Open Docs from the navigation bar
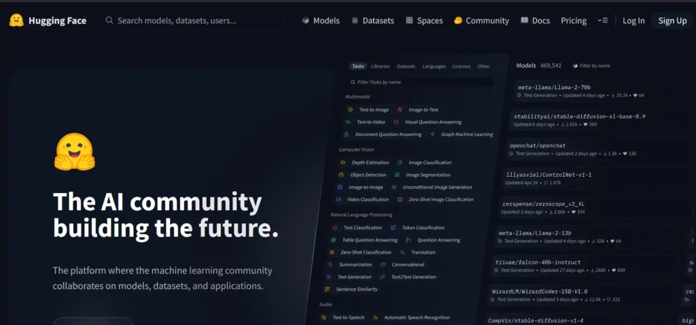The image size is (696, 325). pos(536,20)
